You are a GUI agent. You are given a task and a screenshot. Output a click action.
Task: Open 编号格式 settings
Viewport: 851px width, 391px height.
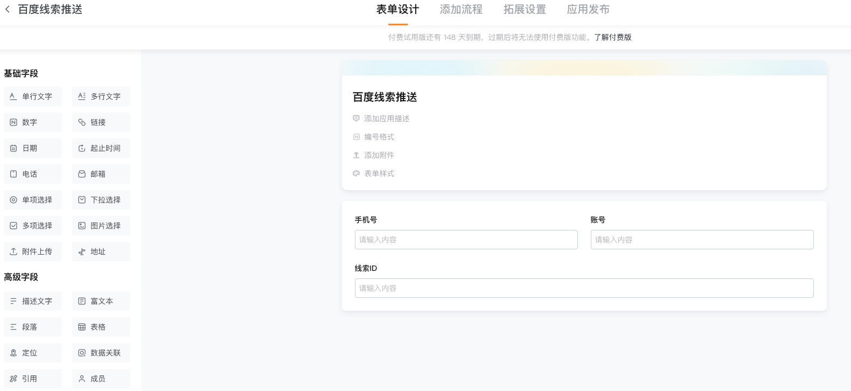point(379,137)
